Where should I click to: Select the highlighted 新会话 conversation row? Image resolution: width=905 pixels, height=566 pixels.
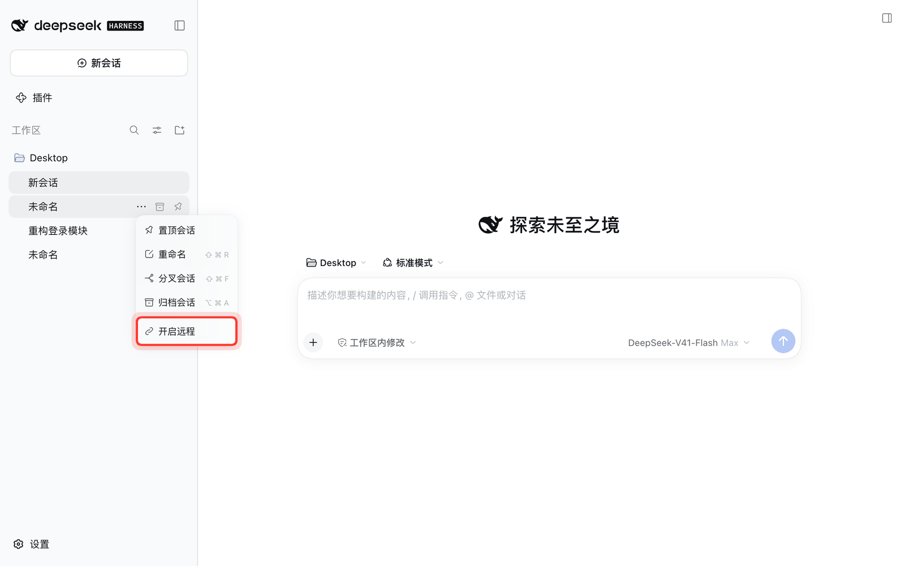coord(99,183)
